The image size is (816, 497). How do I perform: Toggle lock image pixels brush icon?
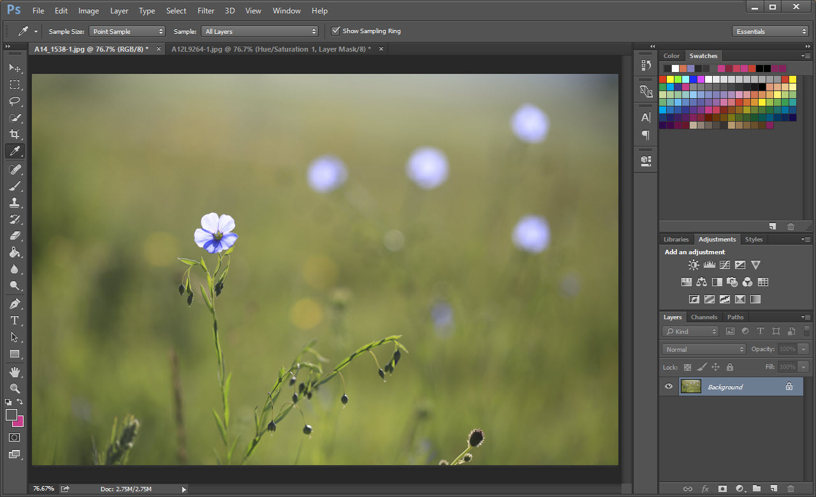tap(701, 367)
